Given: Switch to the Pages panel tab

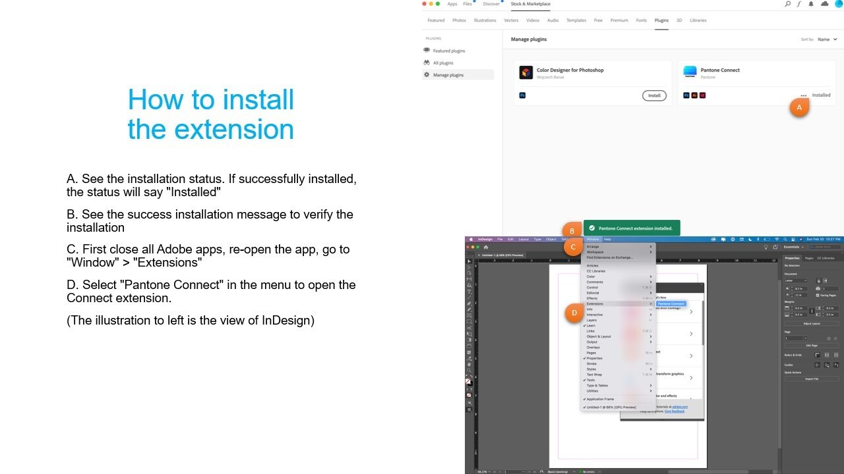Looking at the screenshot, I should [809, 258].
